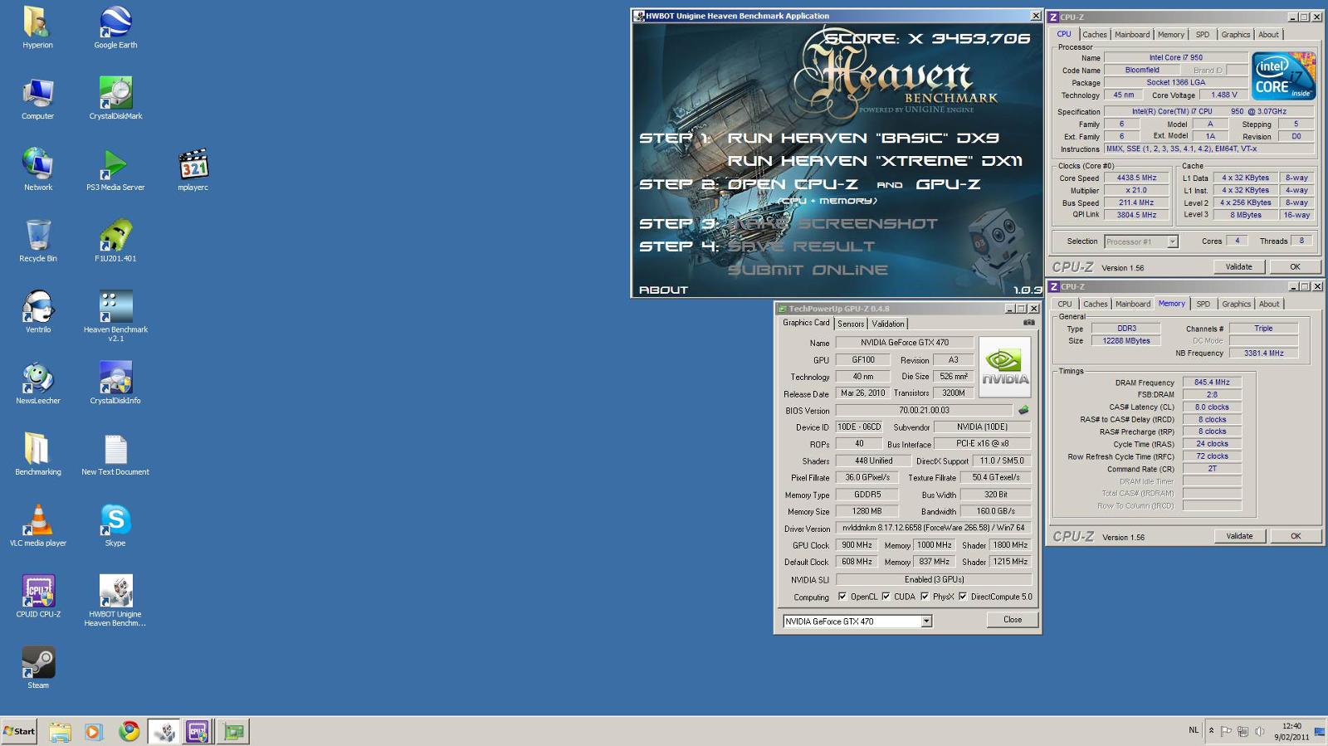The width and height of the screenshot is (1328, 746).
Task: Select the New Text Document file icon
Action: 115,456
